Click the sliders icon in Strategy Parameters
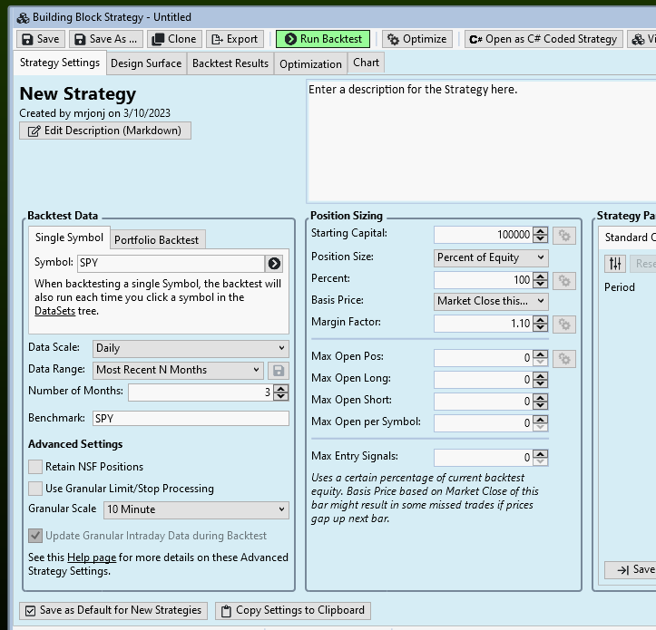Viewport: 656px width, 630px height. pos(616,263)
